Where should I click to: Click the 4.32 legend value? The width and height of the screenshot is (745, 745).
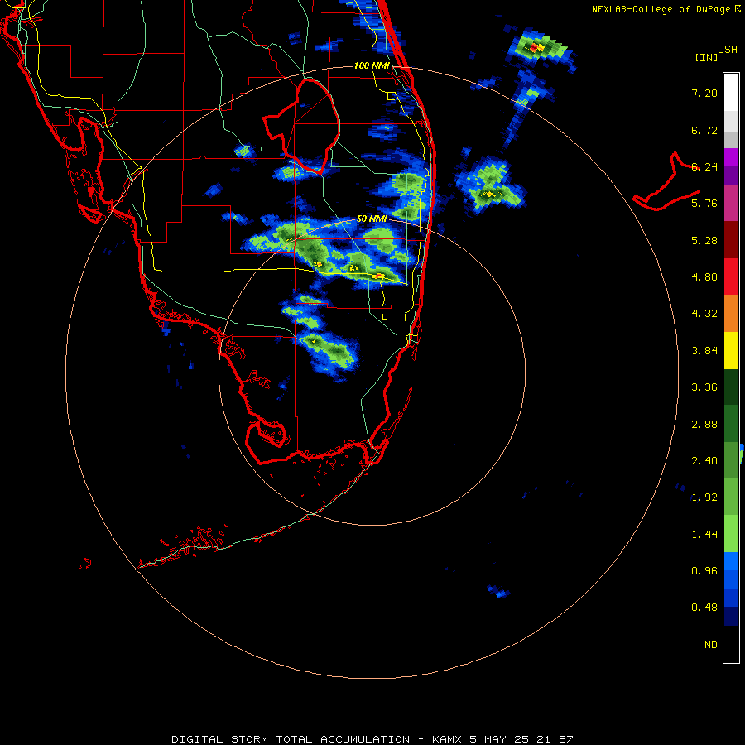704,314
